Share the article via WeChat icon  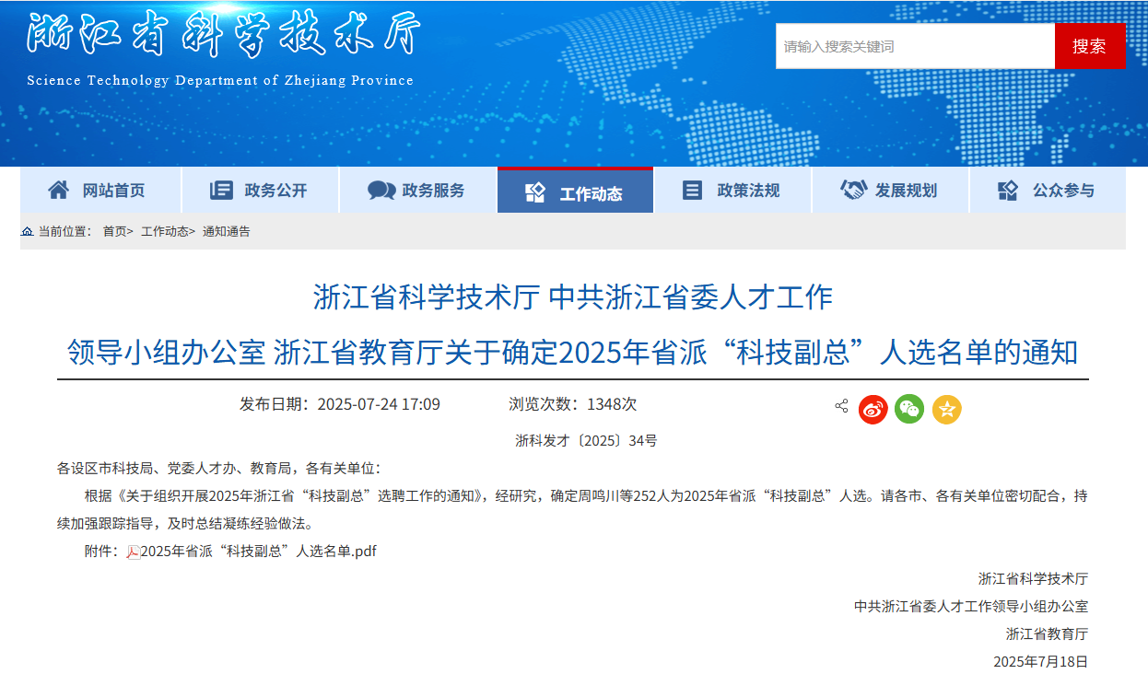(x=909, y=409)
